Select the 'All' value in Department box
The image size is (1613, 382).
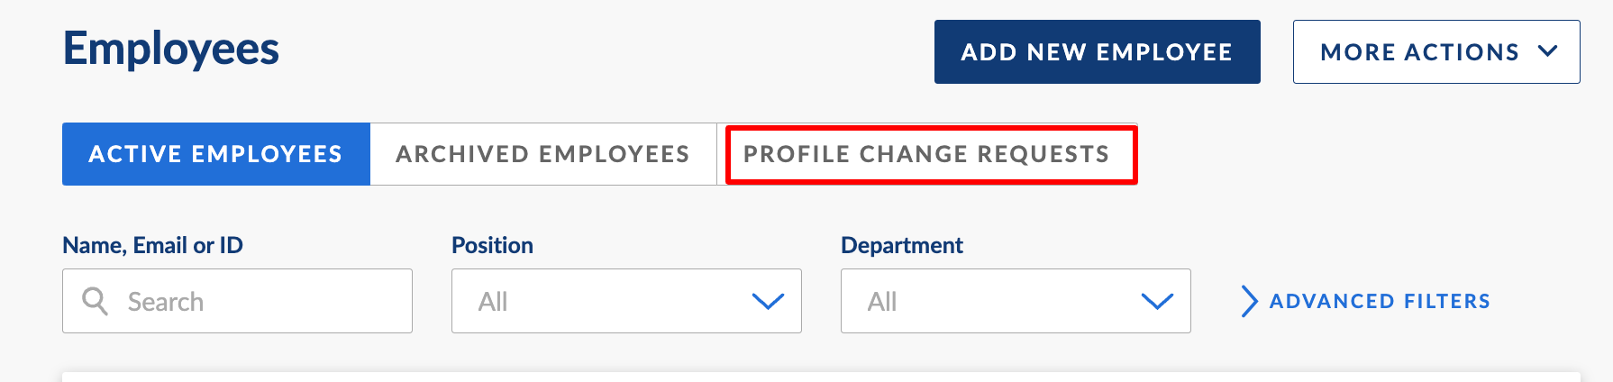882,302
